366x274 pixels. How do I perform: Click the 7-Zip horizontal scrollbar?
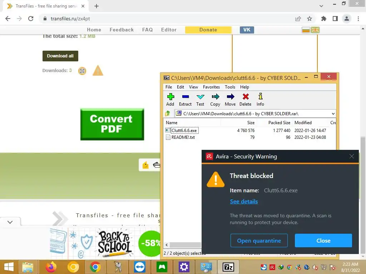186,245
